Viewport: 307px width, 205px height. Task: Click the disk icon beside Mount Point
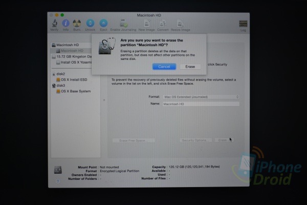pyautogui.click(x=58, y=170)
